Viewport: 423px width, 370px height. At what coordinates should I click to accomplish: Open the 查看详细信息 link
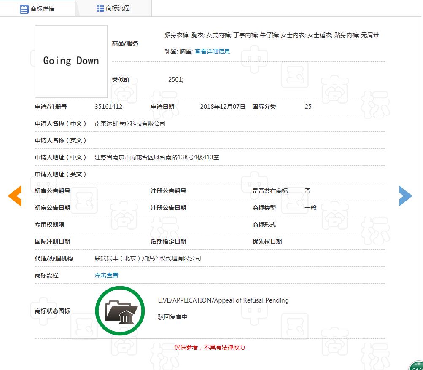[x=212, y=51]
